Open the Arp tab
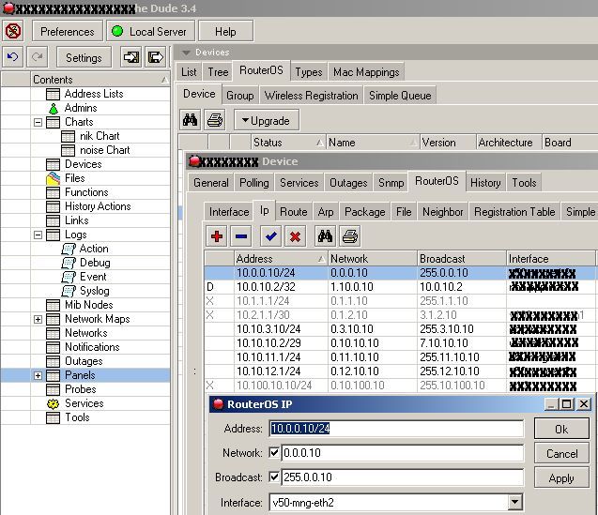Image resolution: width=598 pixels, height=515 pixels. pyautogui.click(x=326, y=212)
